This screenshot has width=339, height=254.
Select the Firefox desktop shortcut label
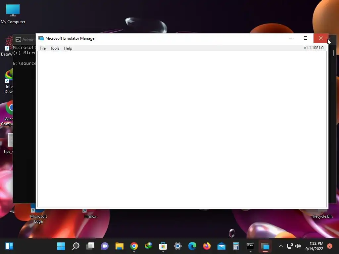click(90, 216)
